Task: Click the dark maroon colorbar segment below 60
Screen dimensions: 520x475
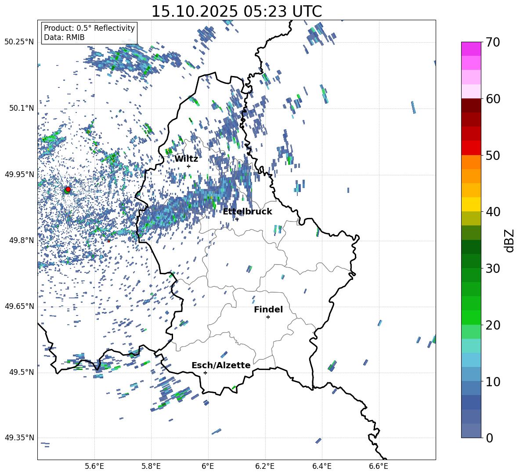Action: tap(471, 105)
